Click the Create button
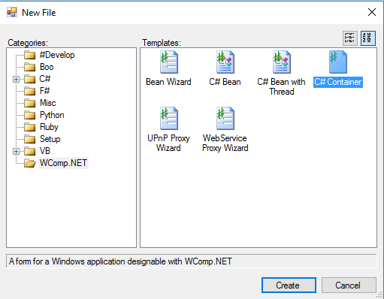 click(x=289, y=285)
